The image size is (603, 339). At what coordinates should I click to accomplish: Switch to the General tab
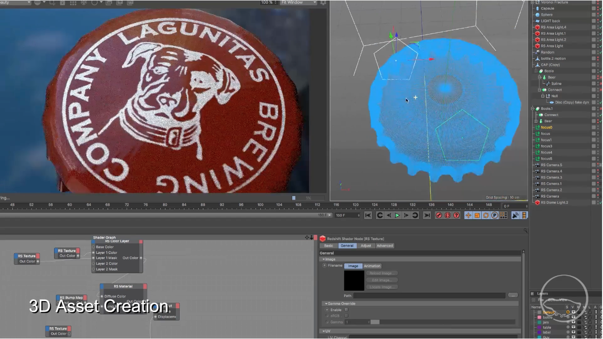pos(347,246)
